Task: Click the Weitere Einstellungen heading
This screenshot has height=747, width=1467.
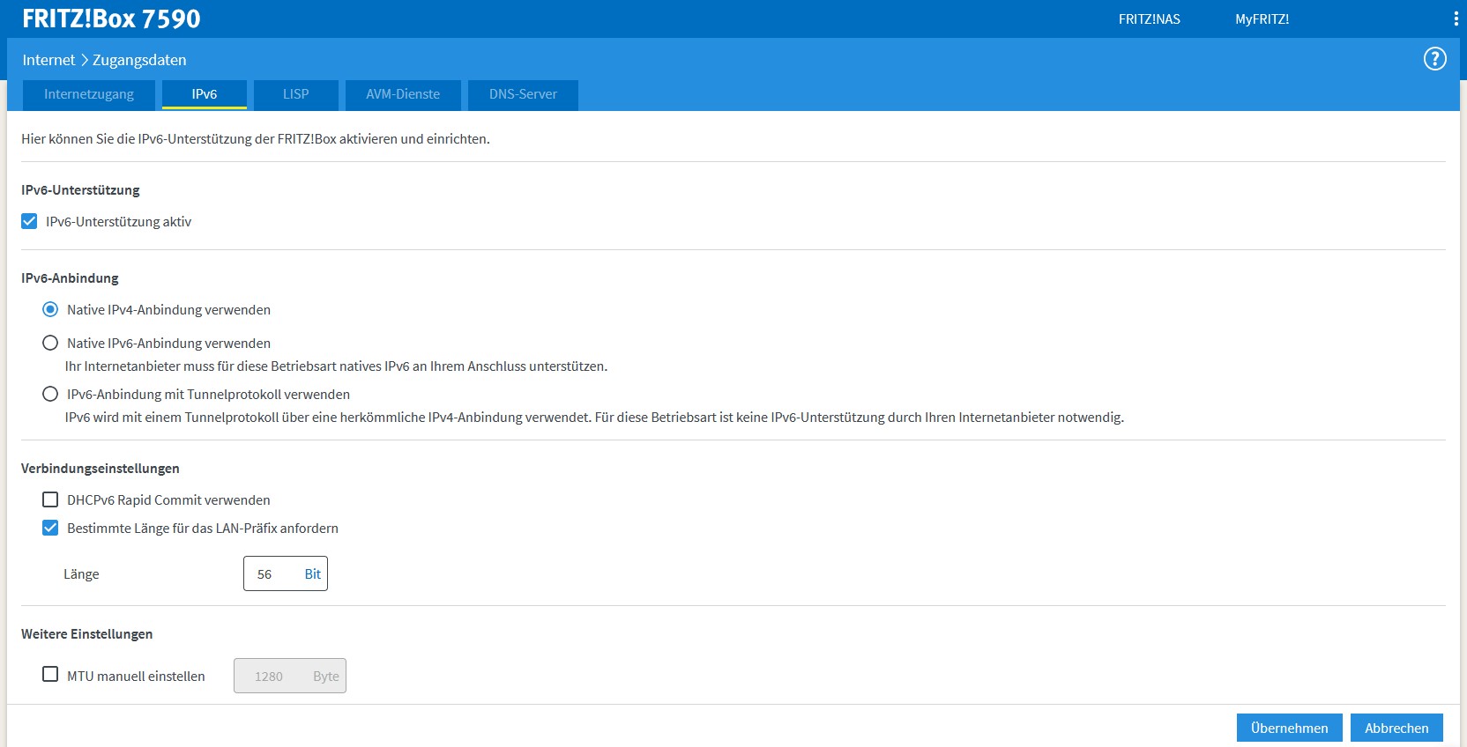Action: [x=87, y=634]
